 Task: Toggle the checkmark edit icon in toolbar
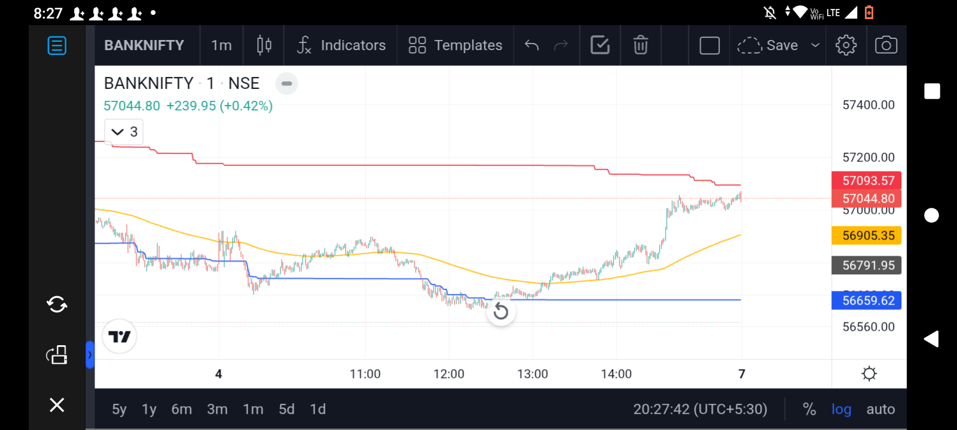(x=600, y=45)
